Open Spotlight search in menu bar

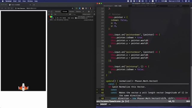click(x=183, y=1)
